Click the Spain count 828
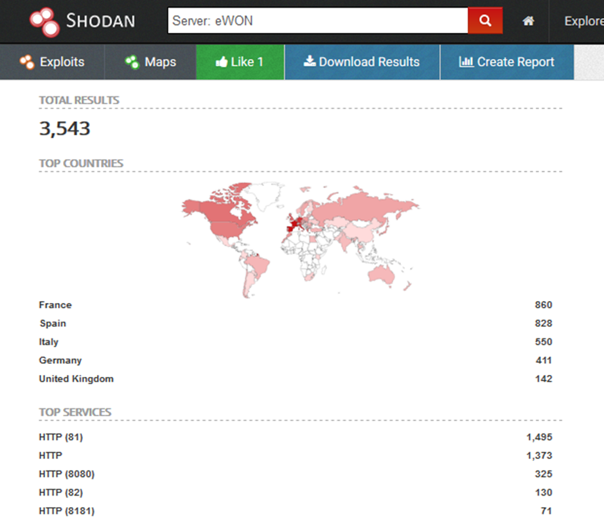604x520 pixels. tap(543, 324)
